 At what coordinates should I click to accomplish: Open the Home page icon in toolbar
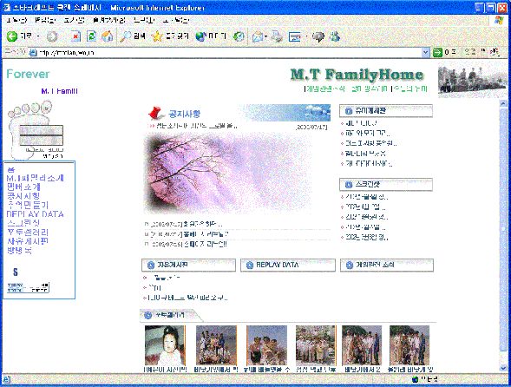(107, 36)
